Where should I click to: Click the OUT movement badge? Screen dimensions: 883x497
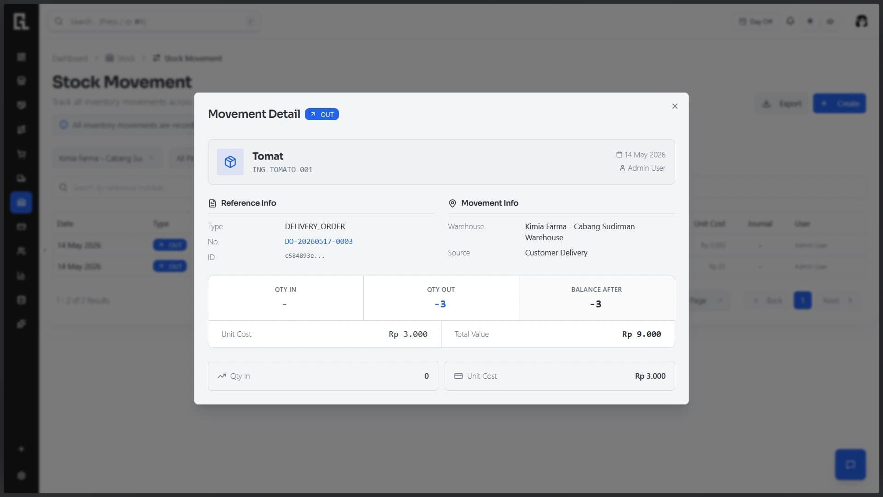pos(322,114)
